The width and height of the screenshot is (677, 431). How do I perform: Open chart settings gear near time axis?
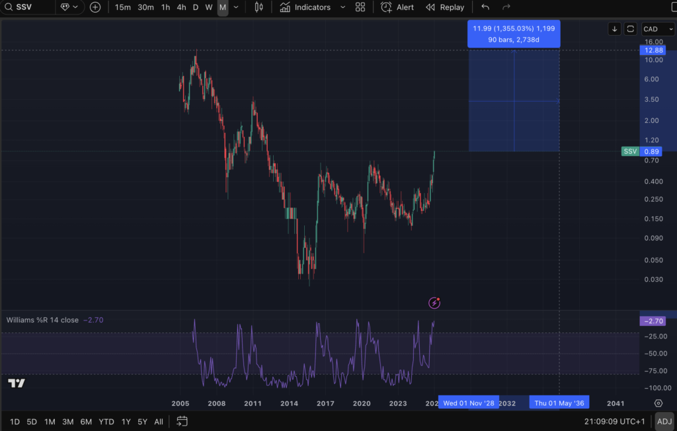coord(658,403)
